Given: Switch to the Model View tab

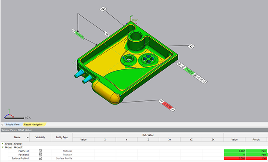Looking at the screenshot, I should coord(13,125).
